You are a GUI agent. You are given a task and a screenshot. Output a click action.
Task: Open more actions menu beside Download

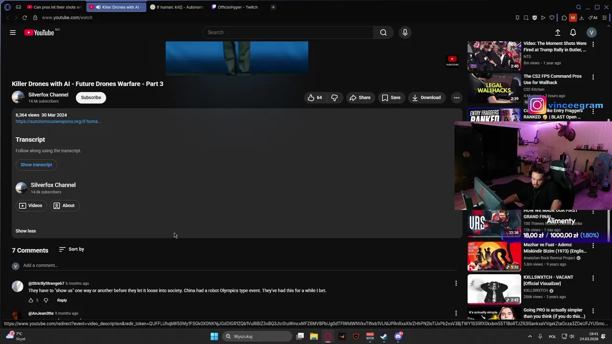click(x=457, y=97)
